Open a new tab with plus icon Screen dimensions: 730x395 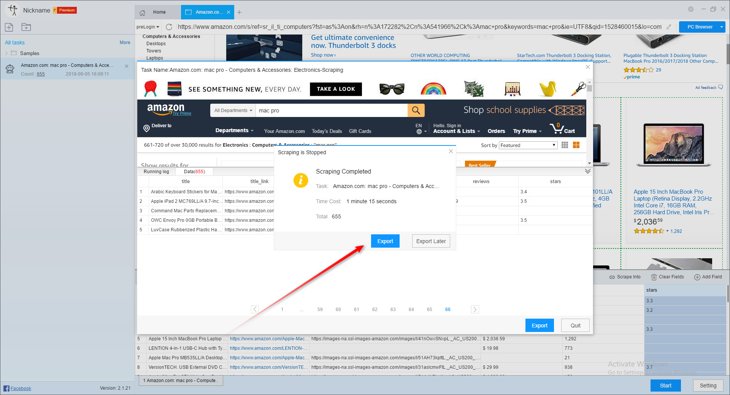click(239, 12)
